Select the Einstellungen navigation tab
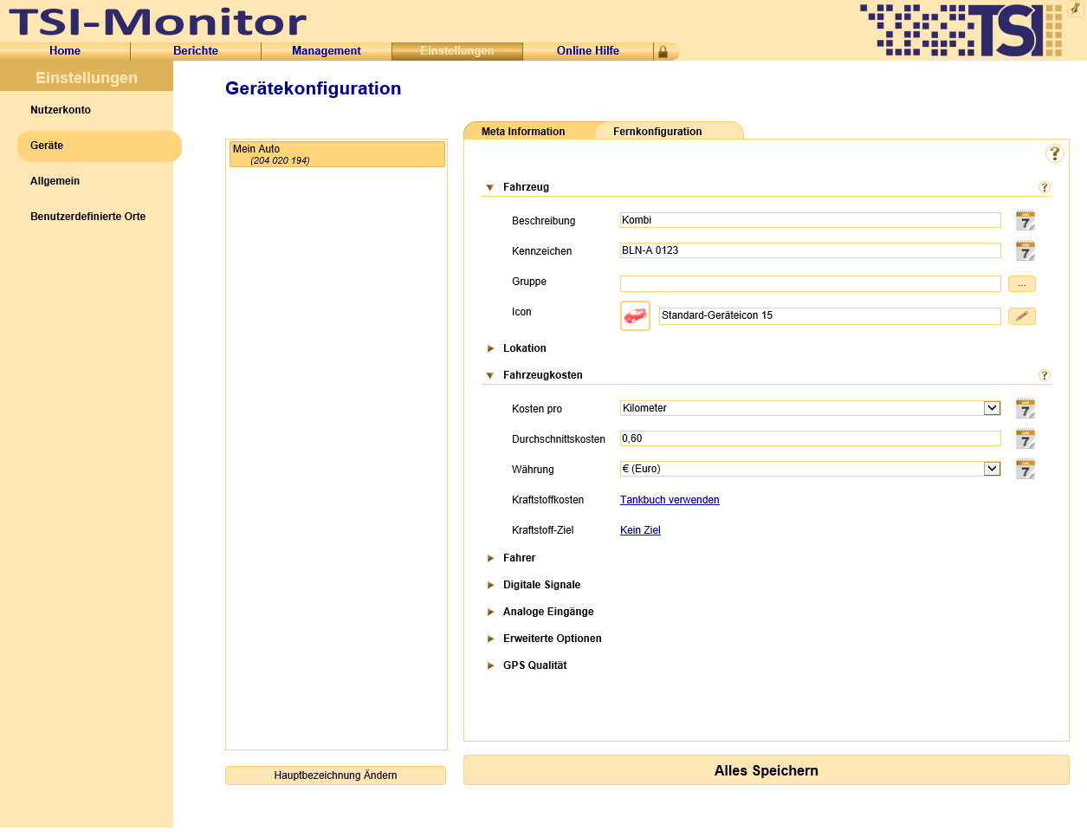This screenshot has height=837, width=1087. 457,51
